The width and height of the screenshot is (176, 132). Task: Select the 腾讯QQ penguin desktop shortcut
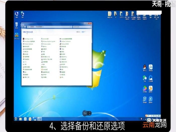click(x=145, y=68)
